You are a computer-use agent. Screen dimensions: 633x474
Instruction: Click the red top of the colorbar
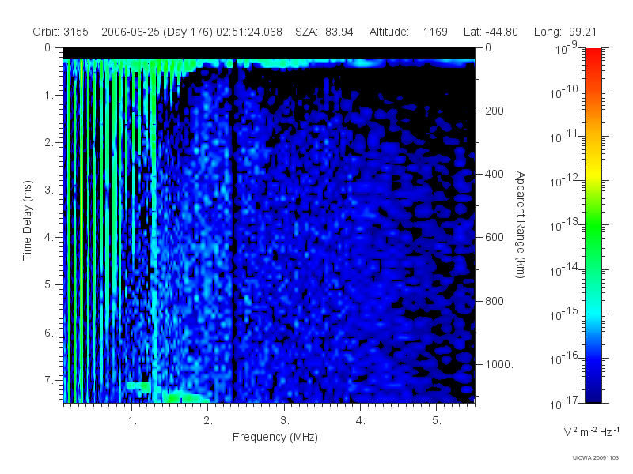[593, 55]
